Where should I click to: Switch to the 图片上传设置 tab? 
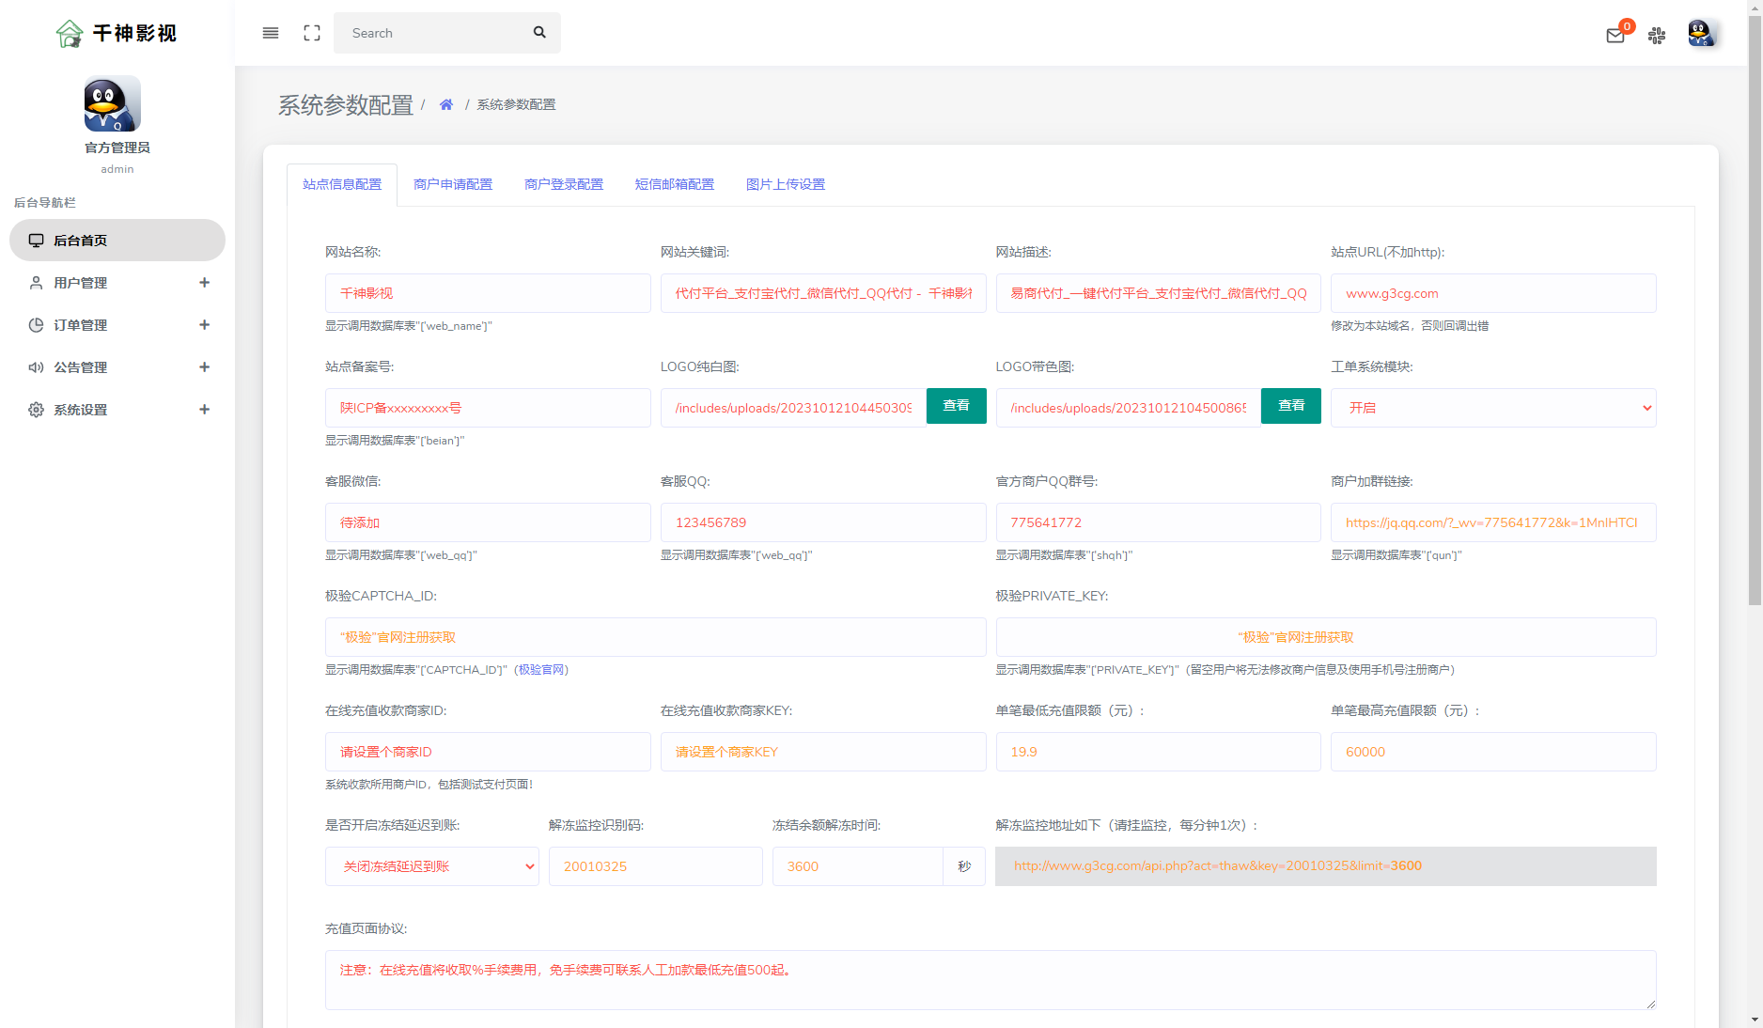point(786,184)
